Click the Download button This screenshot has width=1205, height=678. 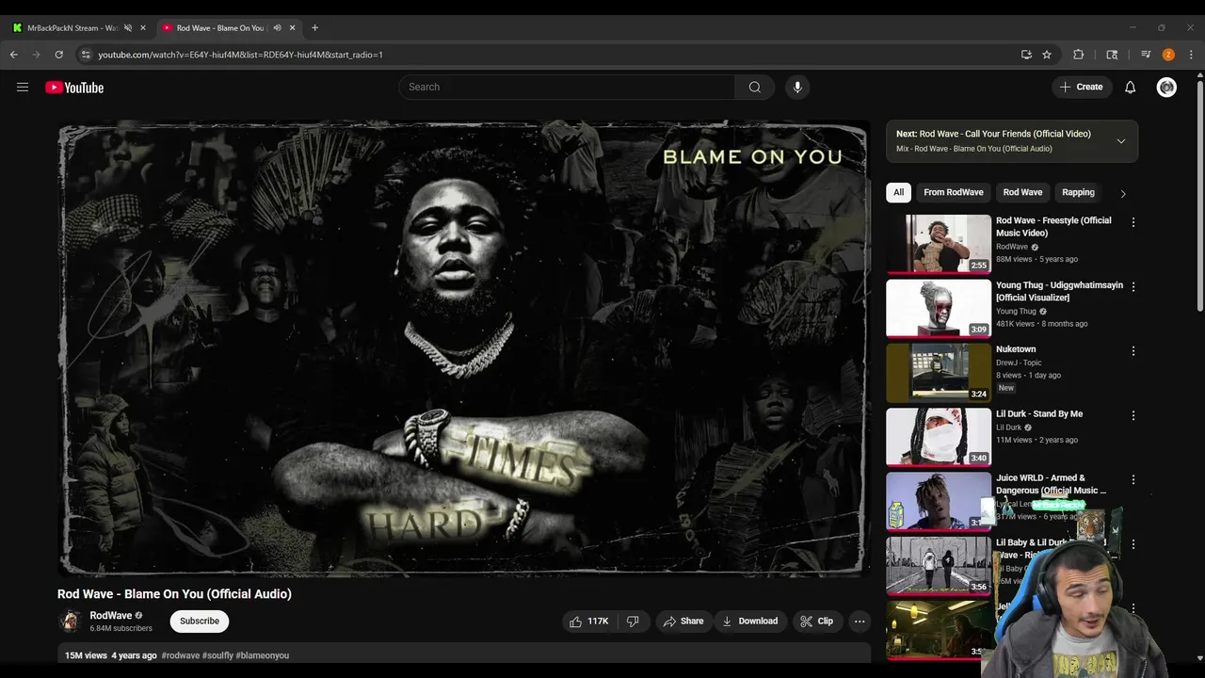(x=749, y=621)
